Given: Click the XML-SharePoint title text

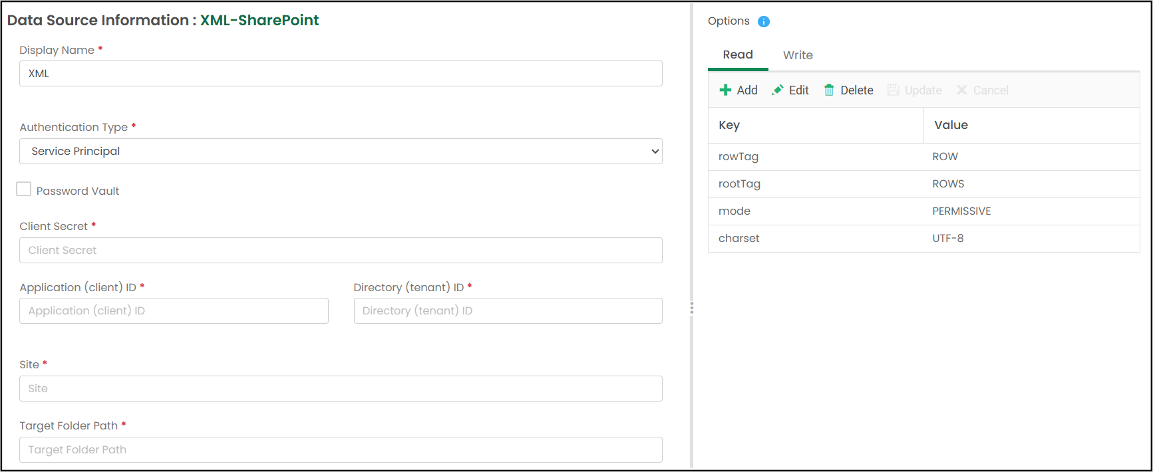Looking at the screenshot, I should 259,21.
